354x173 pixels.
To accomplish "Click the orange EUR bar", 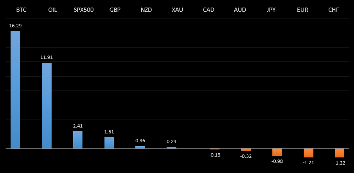I will pos(308,153).
